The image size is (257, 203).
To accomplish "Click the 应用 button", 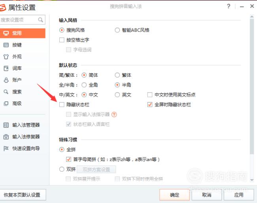I will pyautogui.click(x=239, y=195).
